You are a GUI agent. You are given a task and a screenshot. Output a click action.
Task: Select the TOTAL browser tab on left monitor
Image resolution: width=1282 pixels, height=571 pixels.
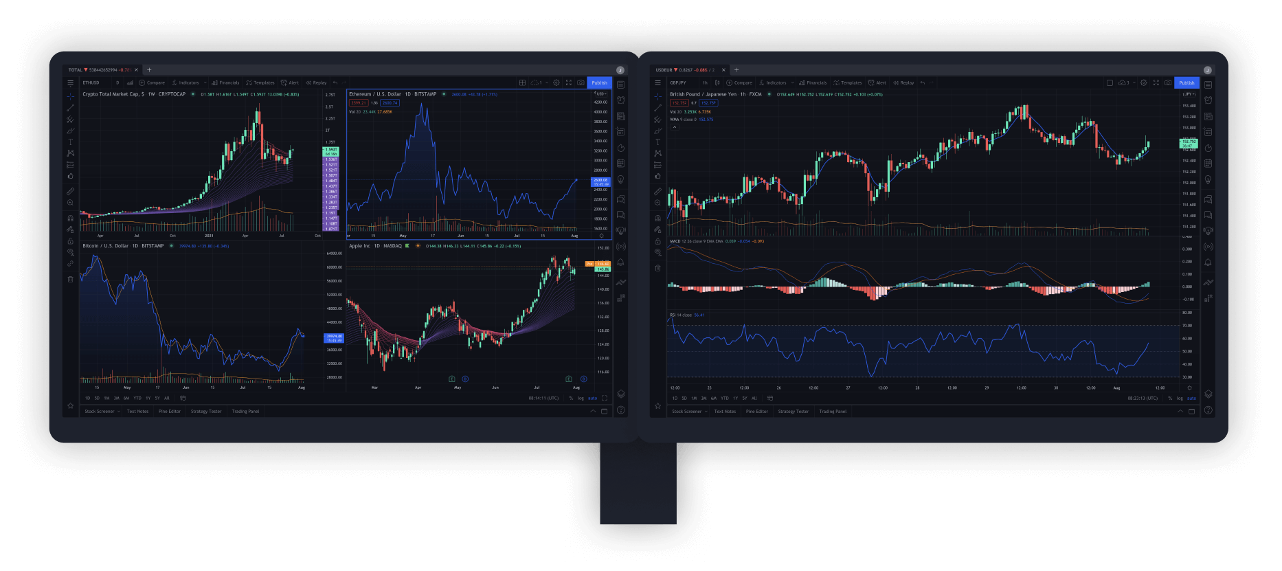(102, 70)
